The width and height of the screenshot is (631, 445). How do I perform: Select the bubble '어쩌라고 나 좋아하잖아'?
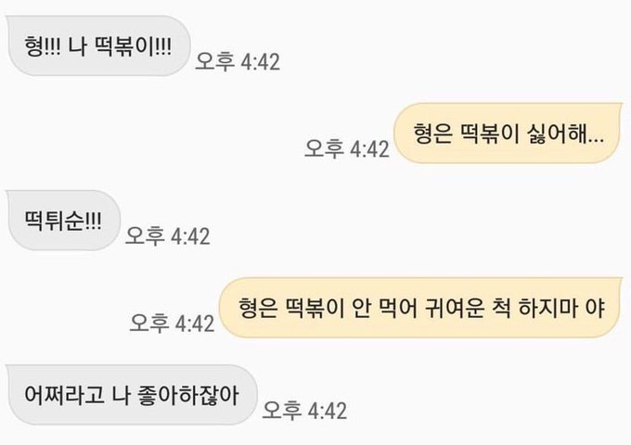tap(133, 395)
